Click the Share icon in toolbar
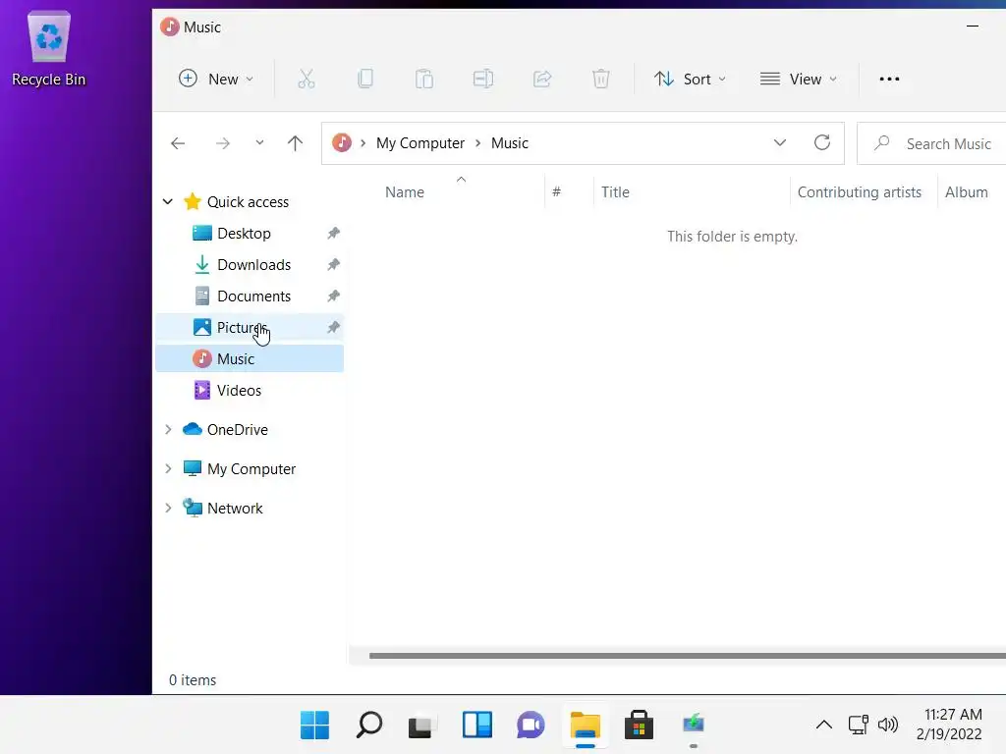Viewport: 1006px width, 754px height. [x=542, y=79]
